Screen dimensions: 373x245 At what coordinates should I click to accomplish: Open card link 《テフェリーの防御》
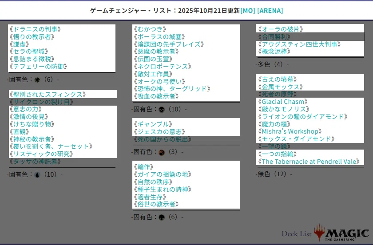[38, 67]
